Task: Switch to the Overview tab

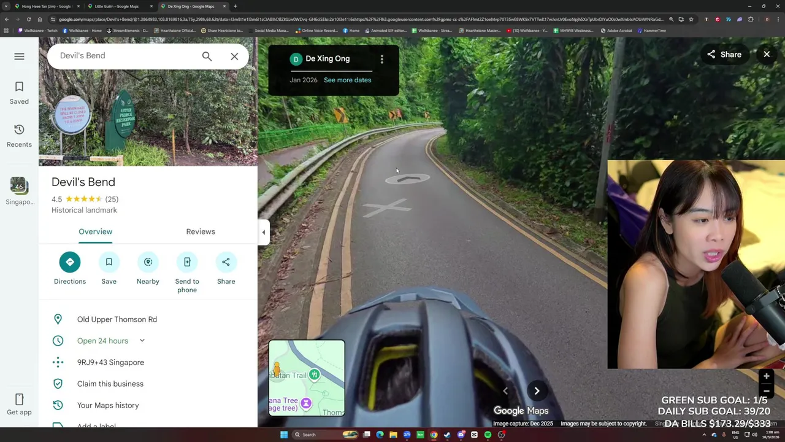Action: click(95, 231)
